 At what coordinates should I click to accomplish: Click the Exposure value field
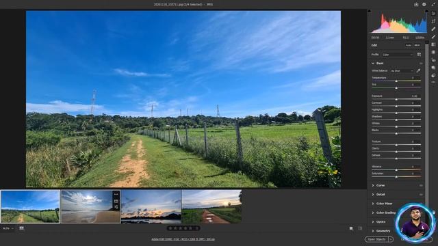414,96
